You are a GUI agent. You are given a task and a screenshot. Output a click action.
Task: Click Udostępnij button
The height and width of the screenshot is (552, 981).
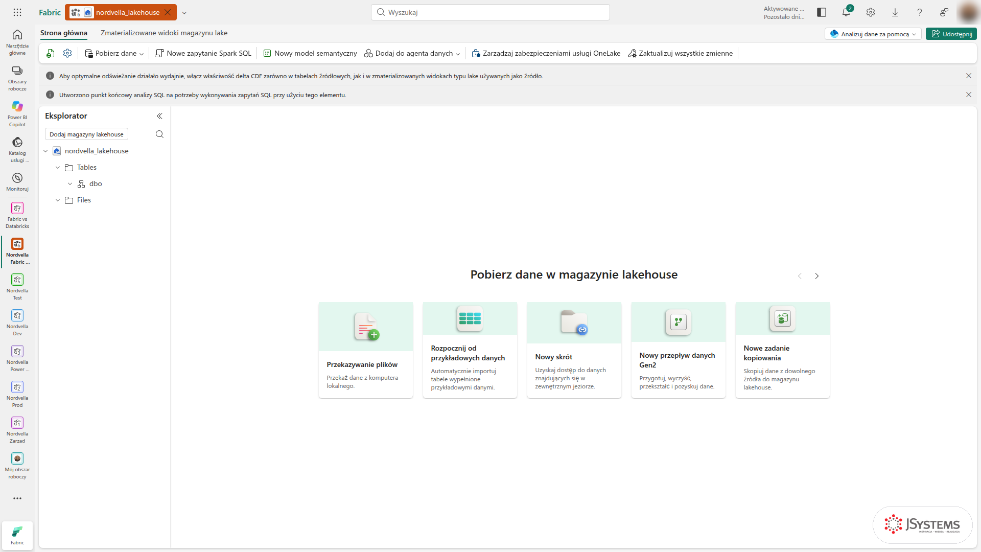pyautogui.click(x=951, y=34)
